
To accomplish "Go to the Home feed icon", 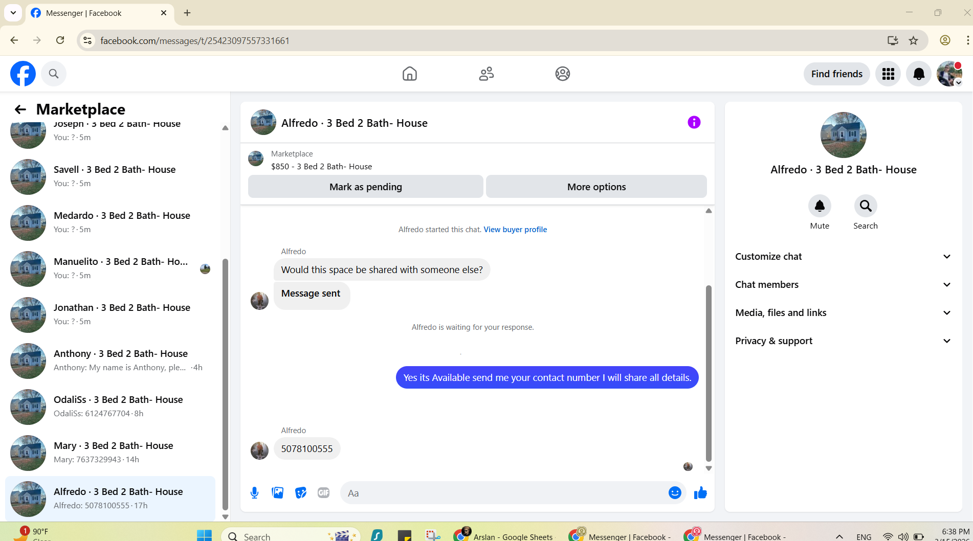I will (409, 74).
